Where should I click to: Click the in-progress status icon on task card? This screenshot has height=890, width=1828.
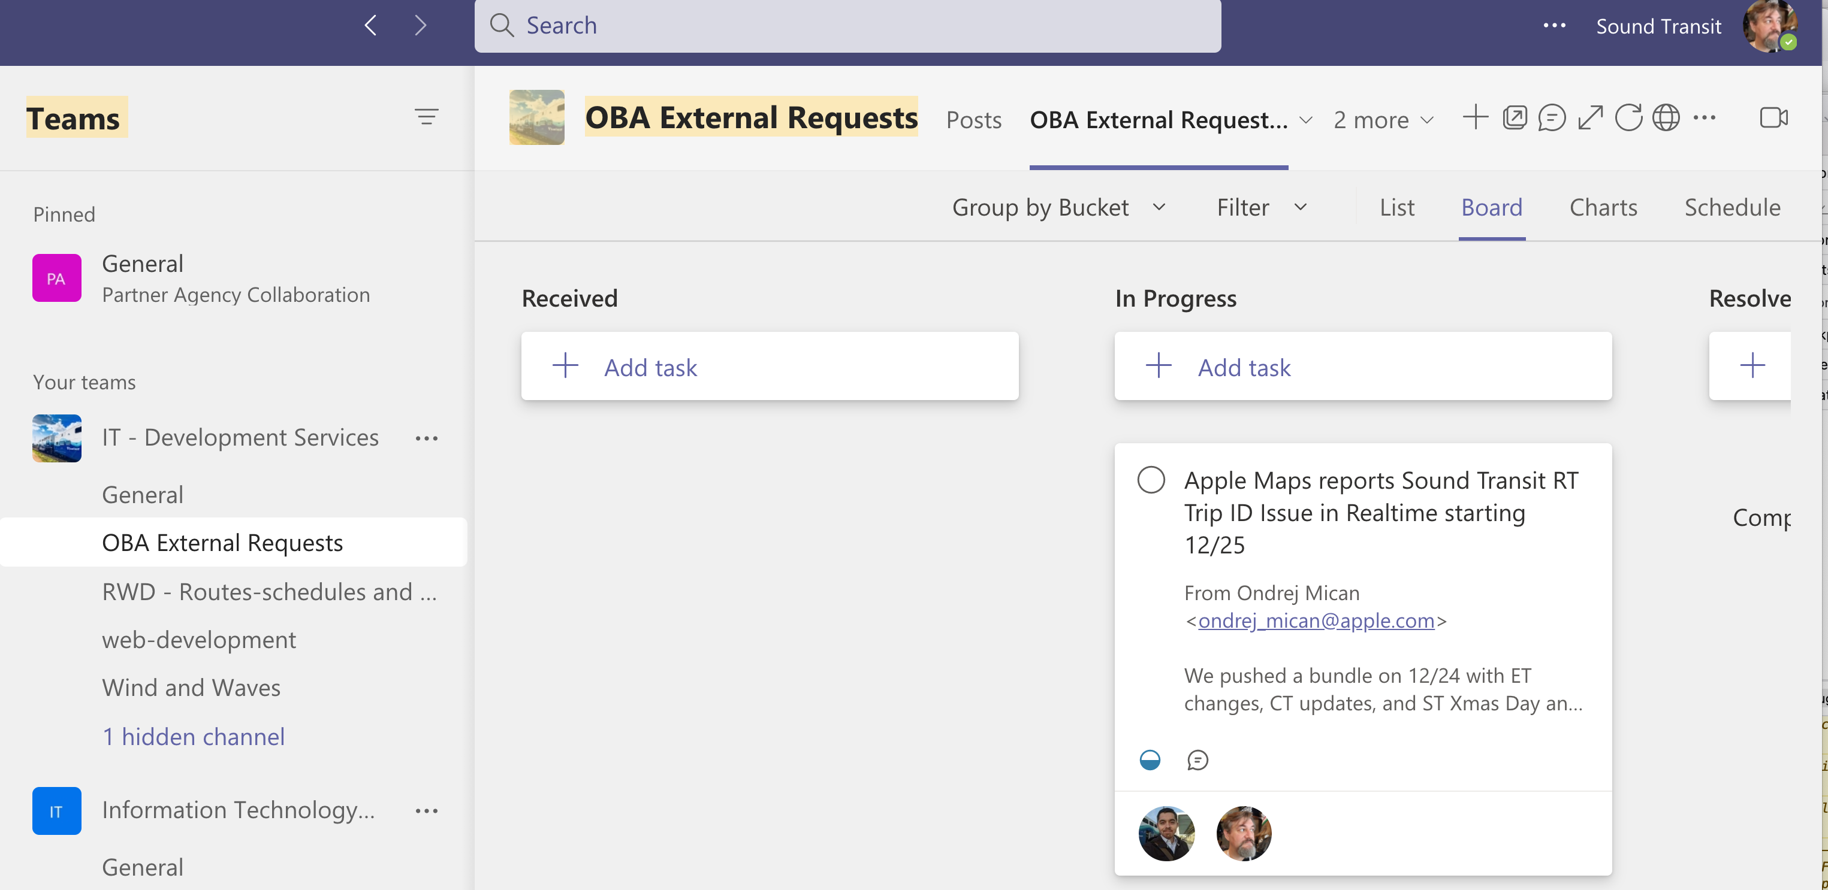tap(1150, 760)
